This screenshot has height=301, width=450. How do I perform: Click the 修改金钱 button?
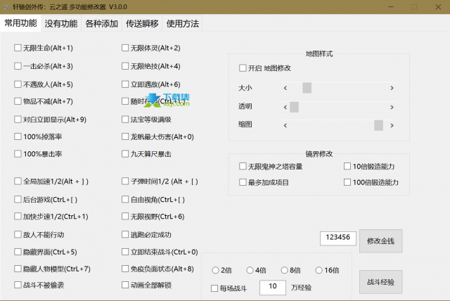coord(381,241)
